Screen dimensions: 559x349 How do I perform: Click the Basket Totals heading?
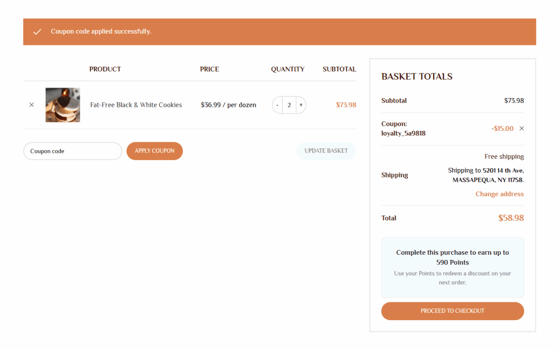pos(416,77)
